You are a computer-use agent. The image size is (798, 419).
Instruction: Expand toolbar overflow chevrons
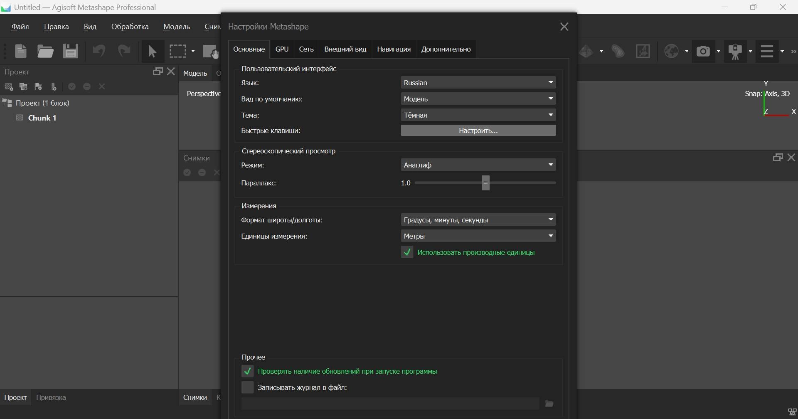coord(793,52)
